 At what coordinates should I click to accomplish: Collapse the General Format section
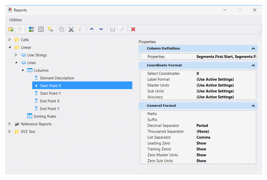tap(253, 106)
